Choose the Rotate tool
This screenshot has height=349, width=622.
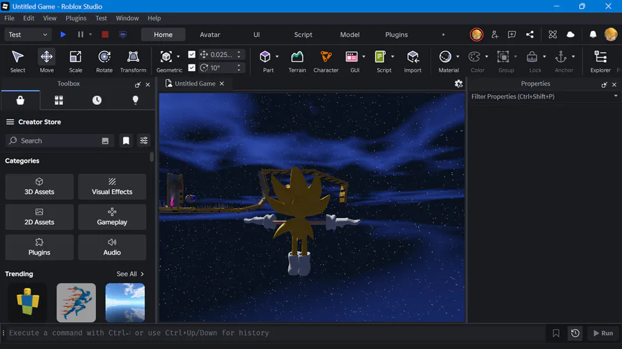[x=104, y=61]
